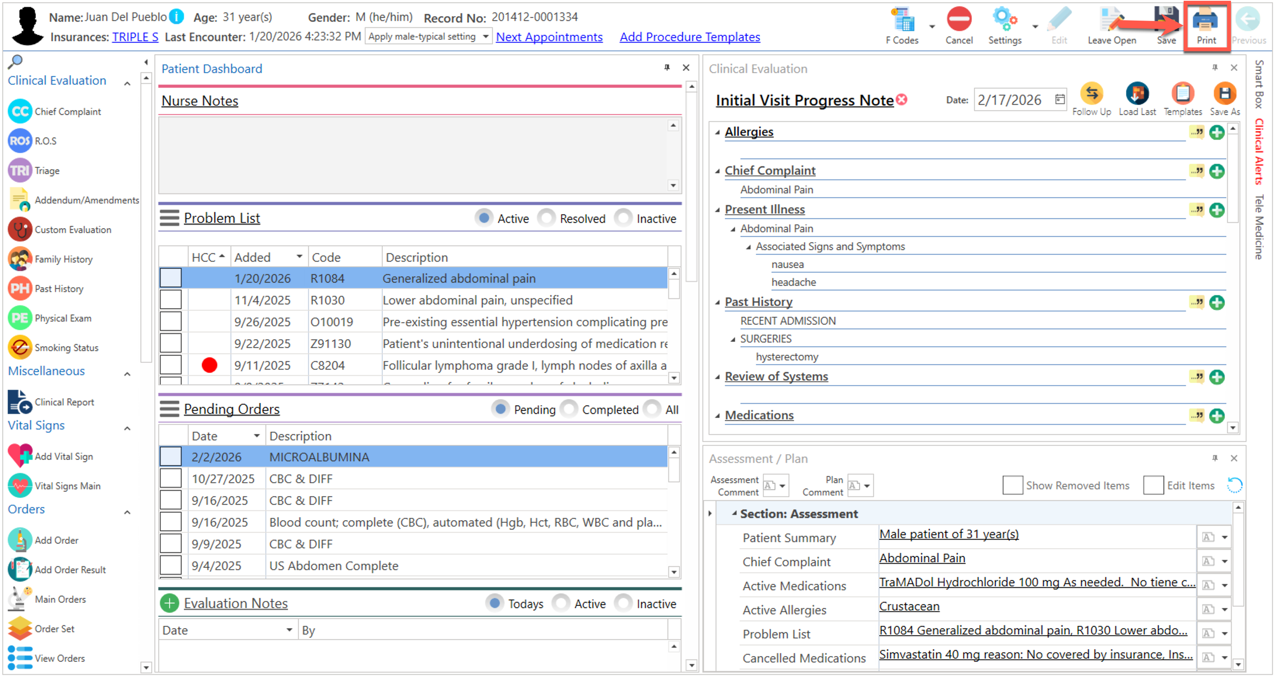This screenshot has height=678, width=1276.
Task: Click the Follow Up icon
Action: coord(1091,94)
